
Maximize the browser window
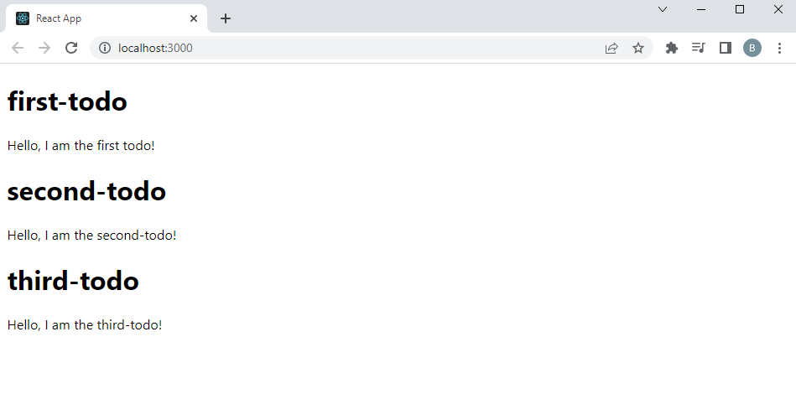click(740, 9)
